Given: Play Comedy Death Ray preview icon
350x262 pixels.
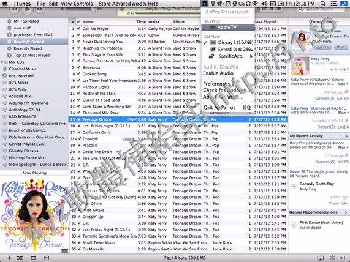Looking at the screenshot, I should point(294,186).
